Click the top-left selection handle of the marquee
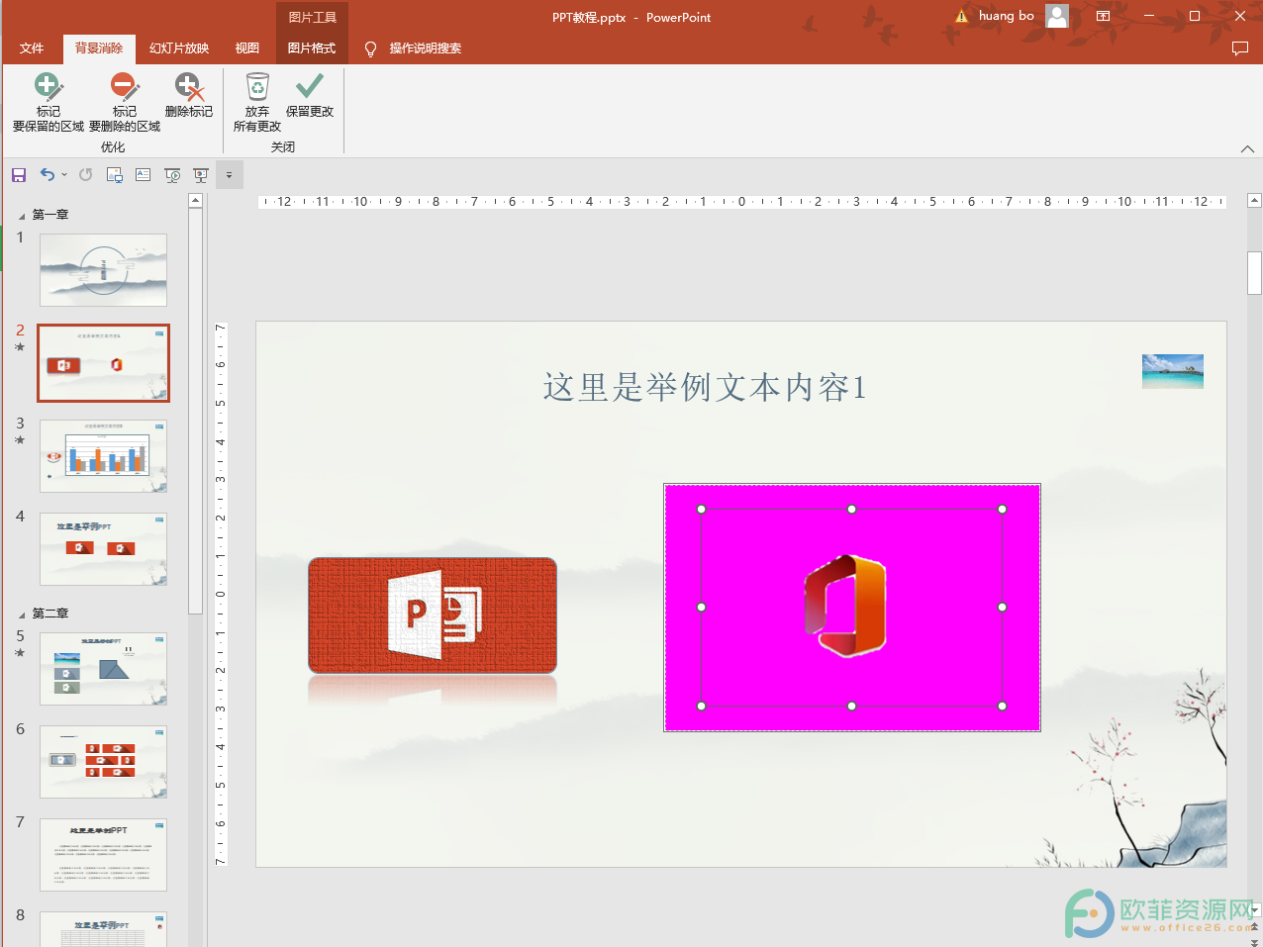The width and height of the screenshot is (1263, 947). pyautogui.click(x=702, y=510)
